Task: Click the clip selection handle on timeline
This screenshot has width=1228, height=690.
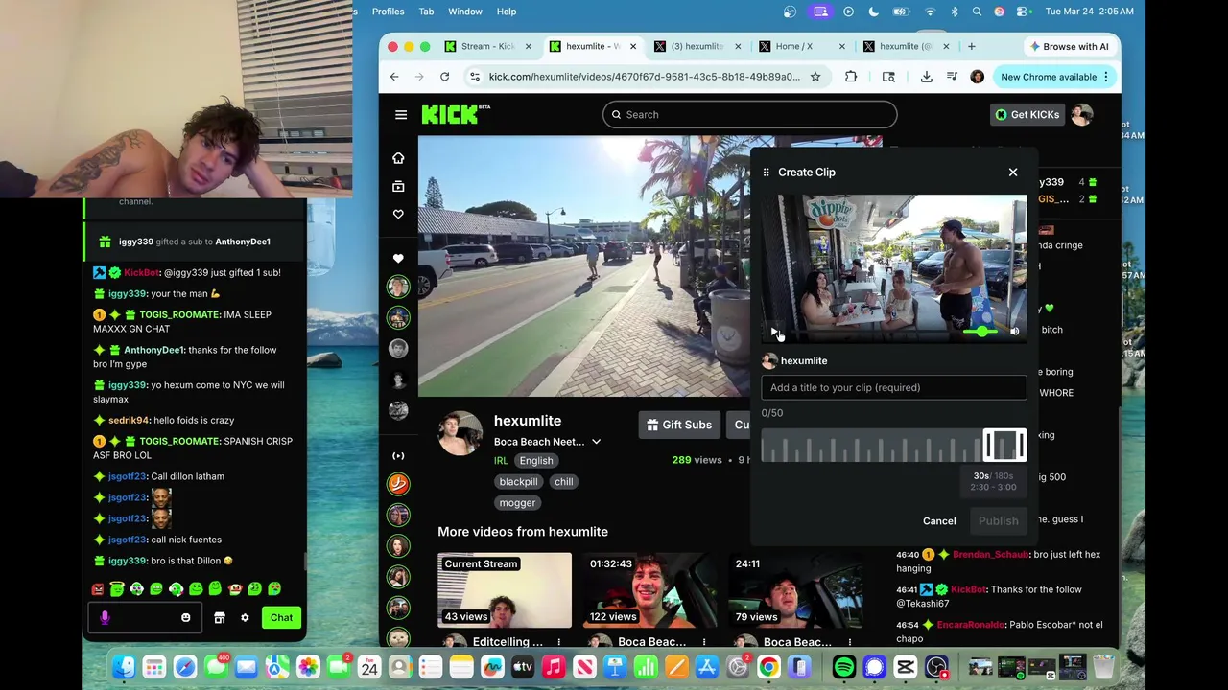Action: coord(1004,445)
